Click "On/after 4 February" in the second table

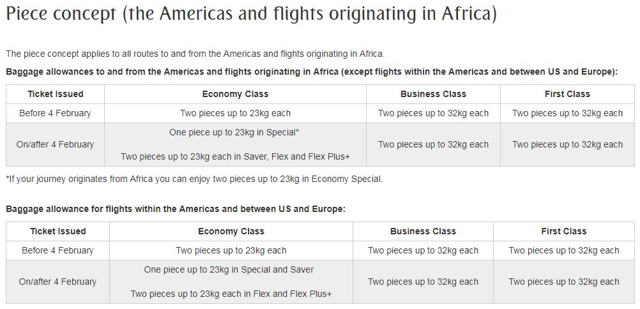[x=57, y=282]
